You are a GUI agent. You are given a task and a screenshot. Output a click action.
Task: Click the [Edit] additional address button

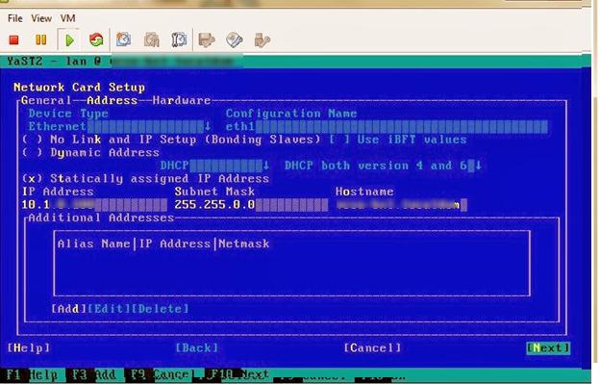(x=109, y=309)
